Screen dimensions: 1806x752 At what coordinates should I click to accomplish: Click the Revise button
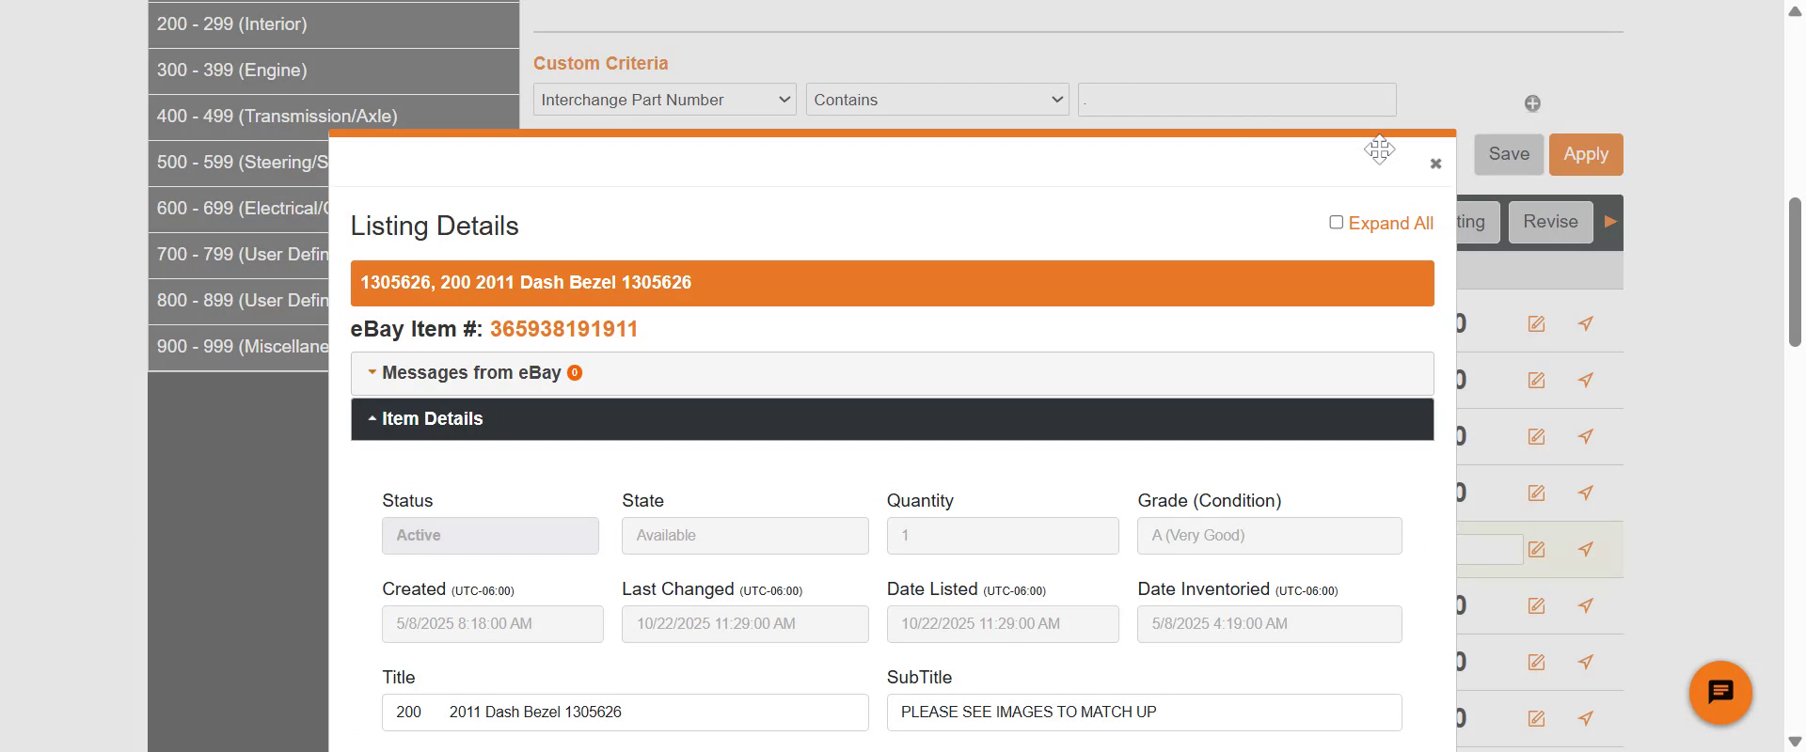point(1550,222)
